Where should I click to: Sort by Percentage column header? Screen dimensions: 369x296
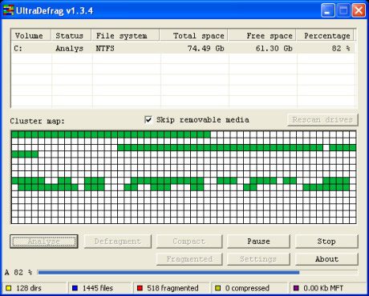[x=325, y=35]
